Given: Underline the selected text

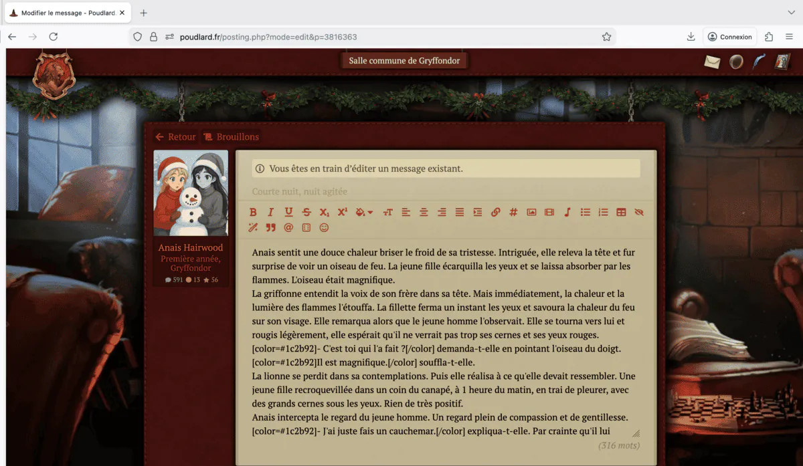Looking at the screenshot, I should coord(289,212).
